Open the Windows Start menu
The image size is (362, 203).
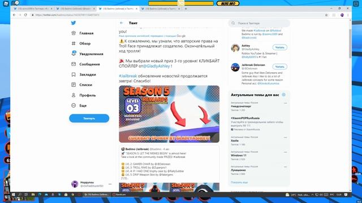coord(13,195)
